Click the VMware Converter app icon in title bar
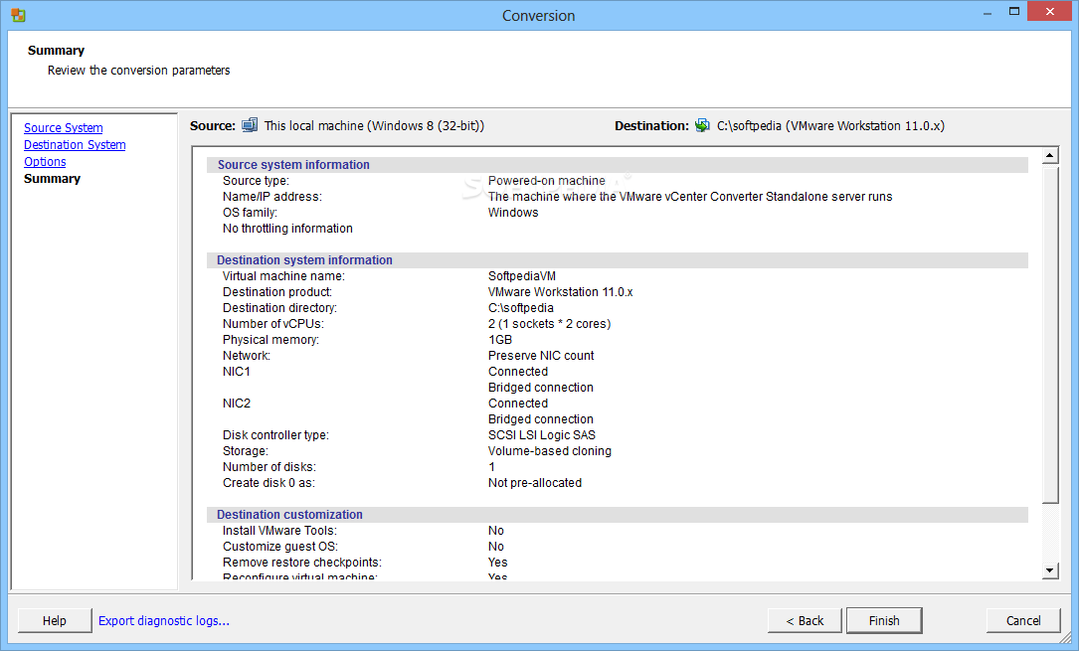Image resolution: width=1079 pixels, height=651 pixels. 18,15
